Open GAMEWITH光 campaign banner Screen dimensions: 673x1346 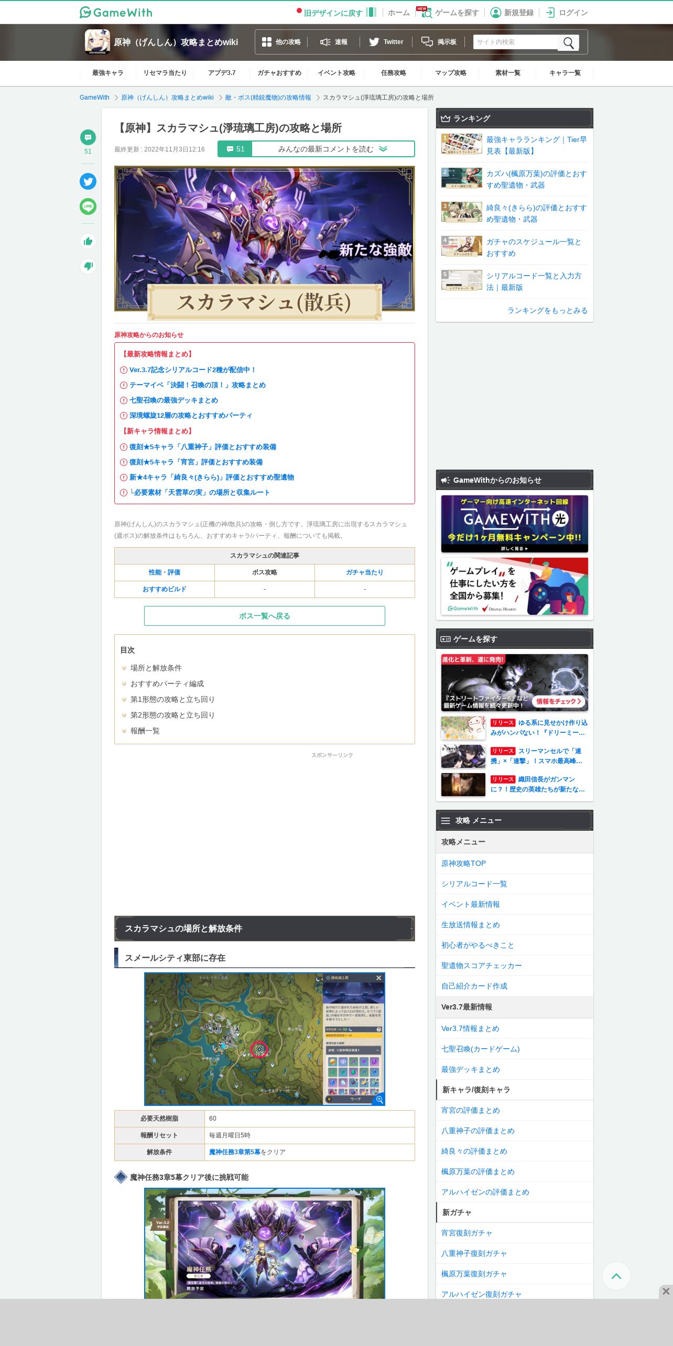tap(515, 524)
